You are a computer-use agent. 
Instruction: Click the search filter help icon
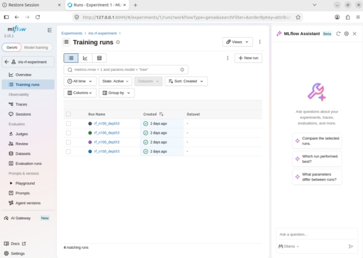click(x=182, y=70)
